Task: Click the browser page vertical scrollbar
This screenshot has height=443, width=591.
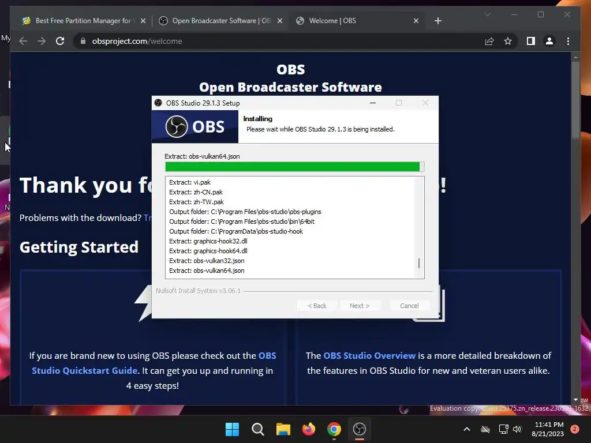Action: click(575, 102)
